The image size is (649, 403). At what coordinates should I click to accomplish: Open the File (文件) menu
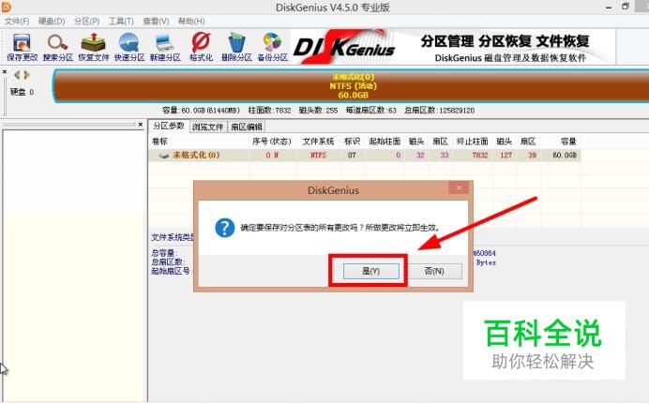[17, 22]
